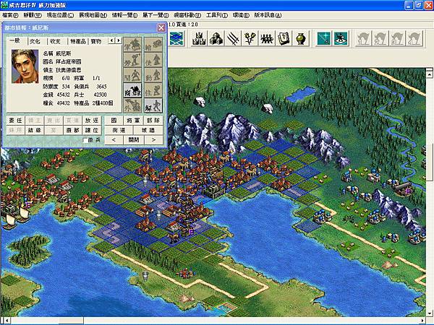Viewport: 434px width, 325px height.
Task: Click the map vertical scrollbar up arrow
Action: (429, 74)
